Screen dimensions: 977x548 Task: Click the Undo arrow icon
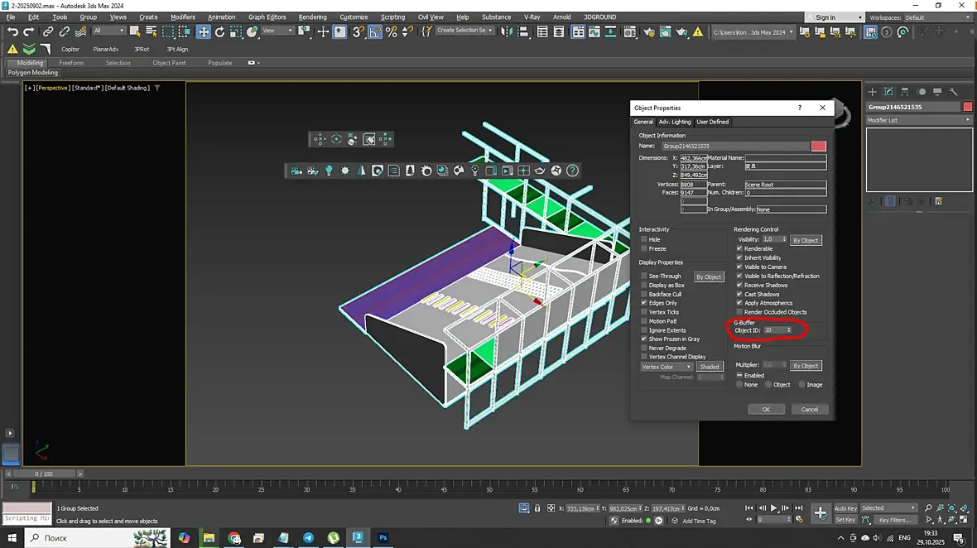pos(12,31)
